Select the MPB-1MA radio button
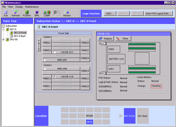176x127 pixels. pos(45,69)
